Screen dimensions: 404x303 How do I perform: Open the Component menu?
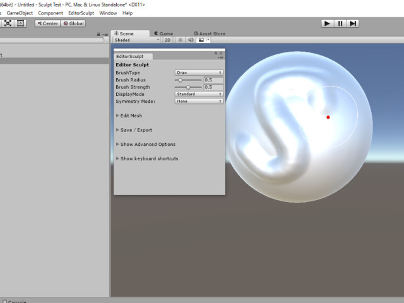coord(50,13)
